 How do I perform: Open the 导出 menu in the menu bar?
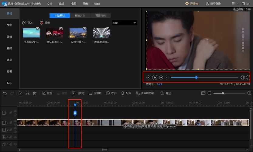85,4
